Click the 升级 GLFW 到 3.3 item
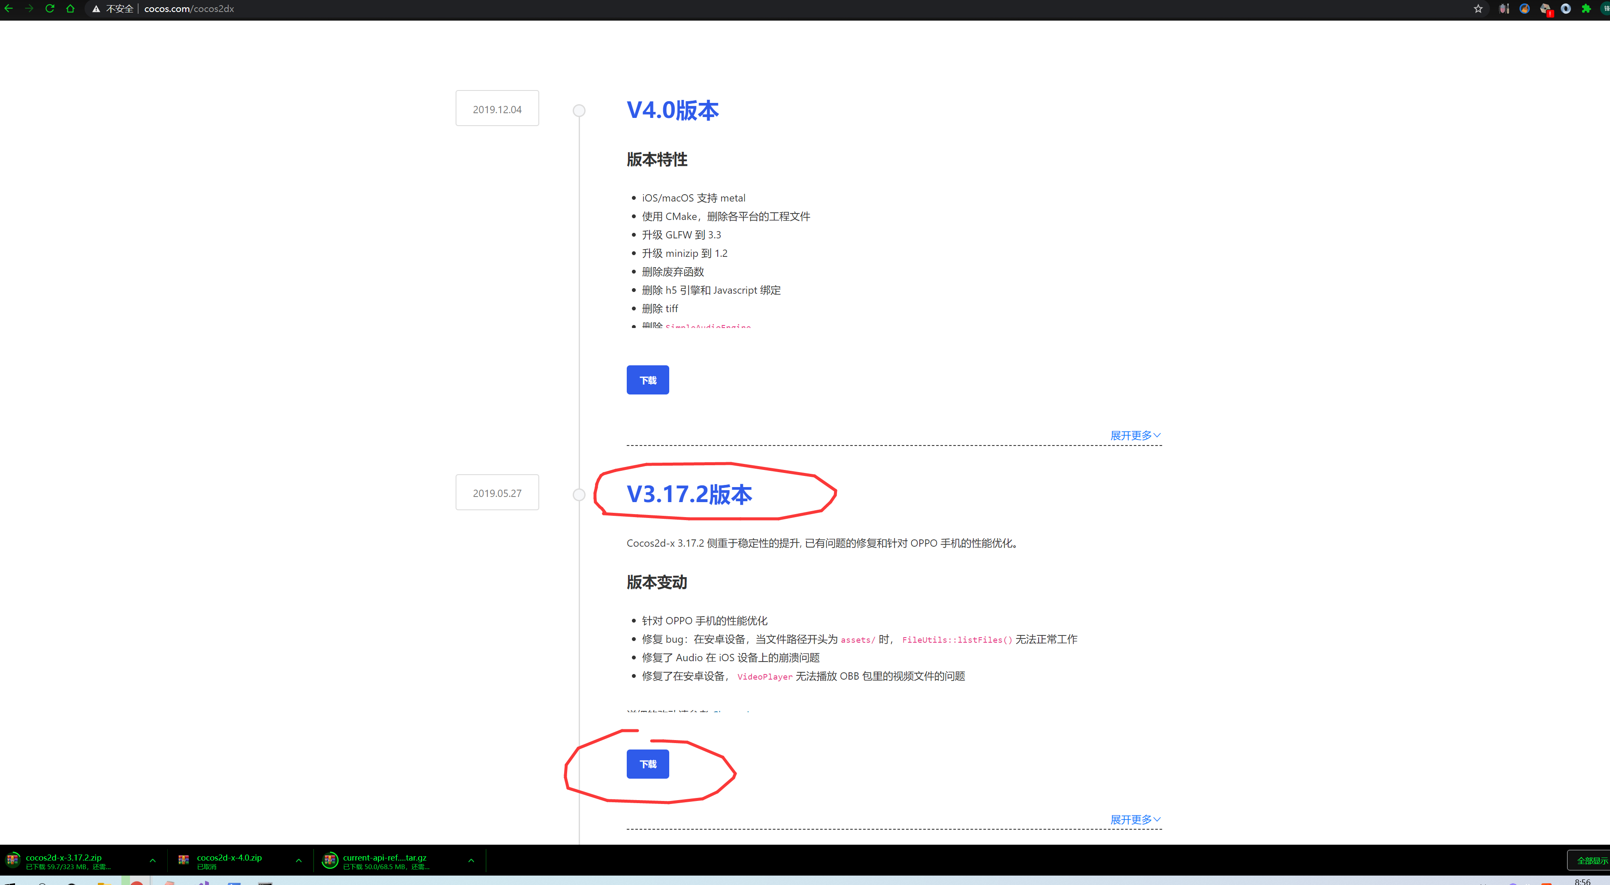This screenshot has height=885, width=1610. pyautogui.click(x=681, y=235)
